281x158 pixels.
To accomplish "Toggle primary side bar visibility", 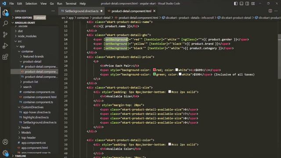I will [236, 4].
